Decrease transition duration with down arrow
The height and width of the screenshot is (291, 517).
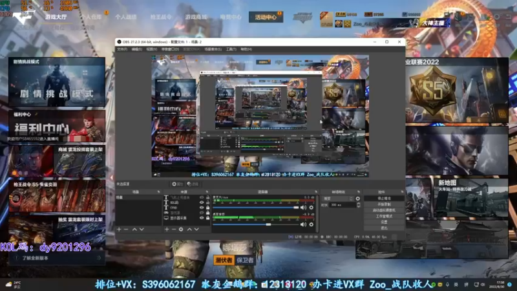[359, 206]
